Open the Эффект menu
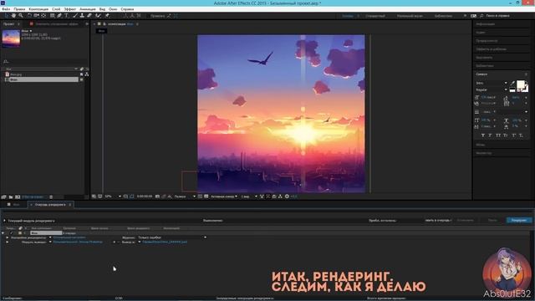This screenshot has width=535, height=301. pos(69,9)
